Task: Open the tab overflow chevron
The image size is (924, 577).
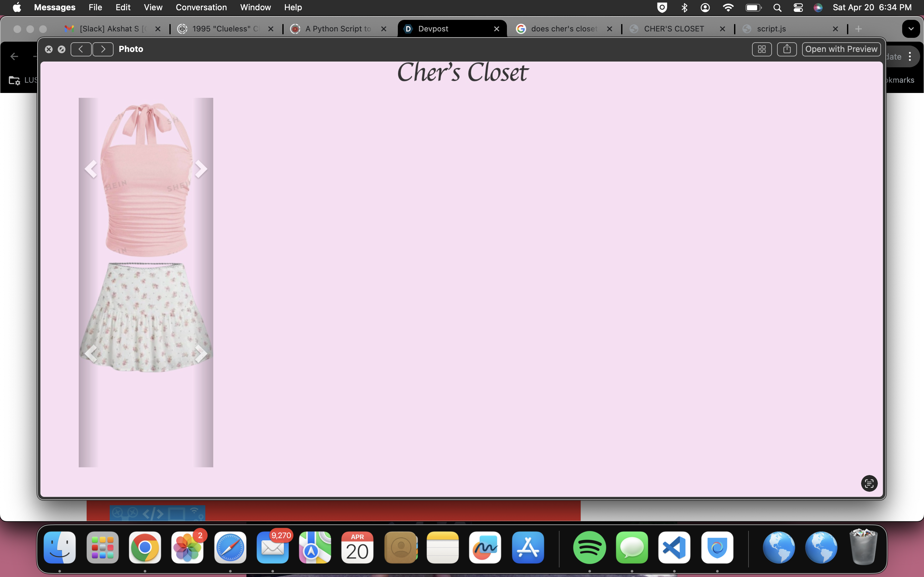Action: 911,29
